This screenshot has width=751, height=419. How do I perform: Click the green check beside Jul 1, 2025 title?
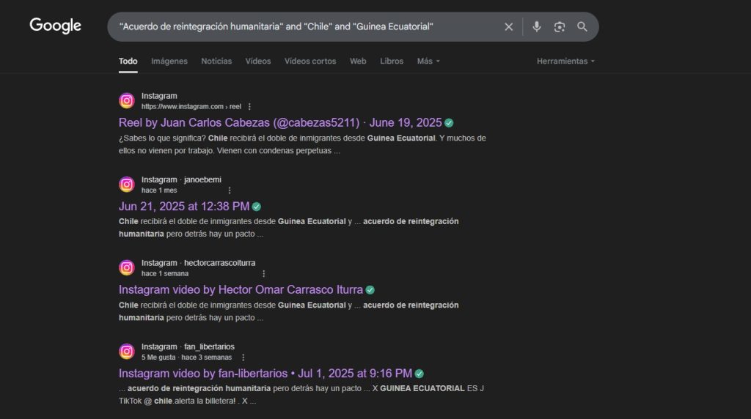pyautogui.click(x=419, y=374)
